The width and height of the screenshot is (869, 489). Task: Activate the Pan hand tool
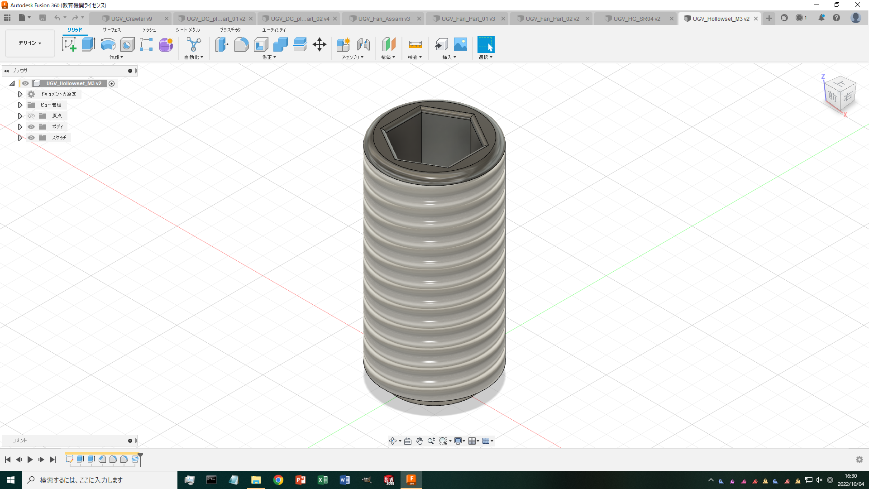420,441
